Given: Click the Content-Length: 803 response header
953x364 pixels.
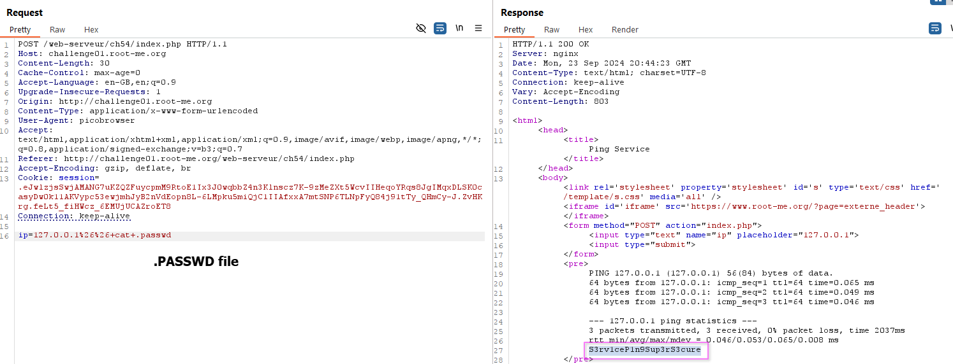Looking at the screenshot, I should (561, 101).
